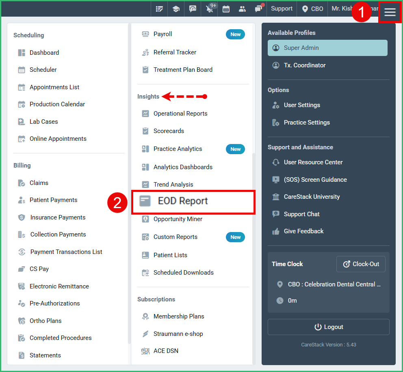
Task: Click the Opportunity Miner icon
Action: coord(145,219)
